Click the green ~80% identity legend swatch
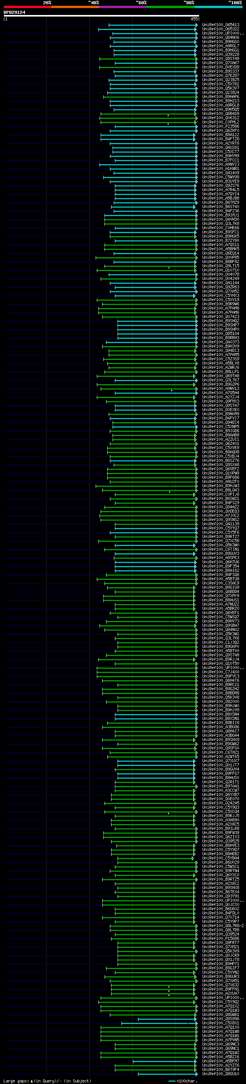The width and height of the screenshot is (246, 1084). [171, 7]
